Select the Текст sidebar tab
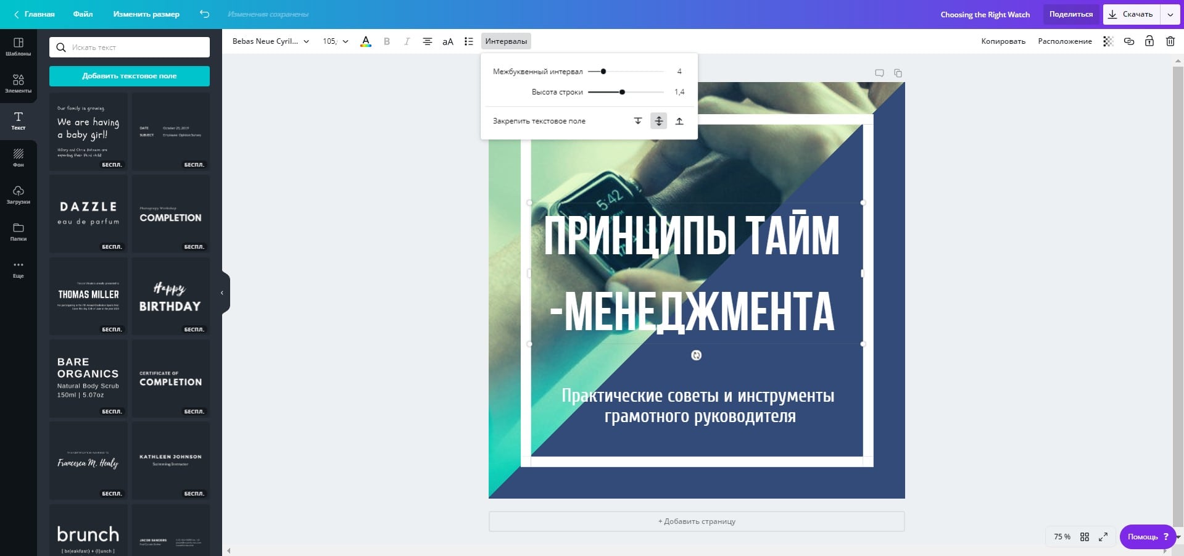The width and height of the screenshot is (1184, 556). pyautogui.click(x=19, y=121)
